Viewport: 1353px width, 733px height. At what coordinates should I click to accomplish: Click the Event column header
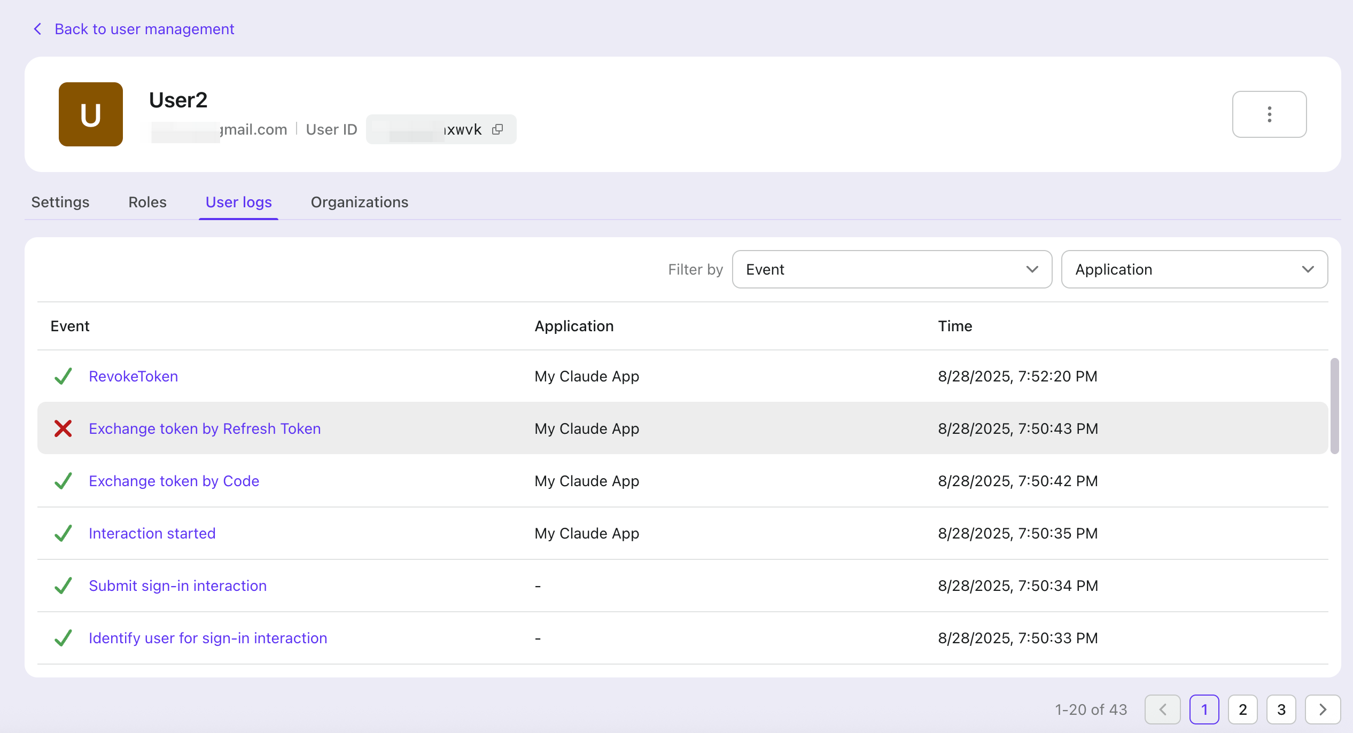point(70,326)
